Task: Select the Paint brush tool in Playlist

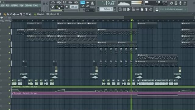Action: (8, 14)
